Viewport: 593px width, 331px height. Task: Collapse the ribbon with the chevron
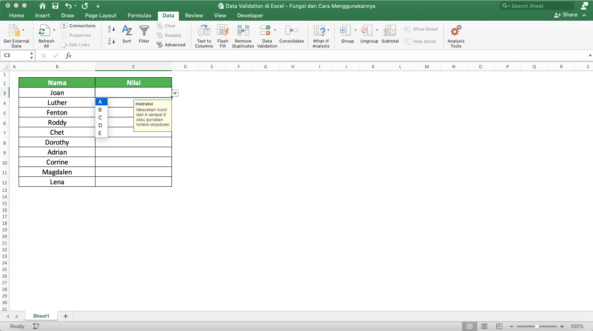click(x=584, y=15)
